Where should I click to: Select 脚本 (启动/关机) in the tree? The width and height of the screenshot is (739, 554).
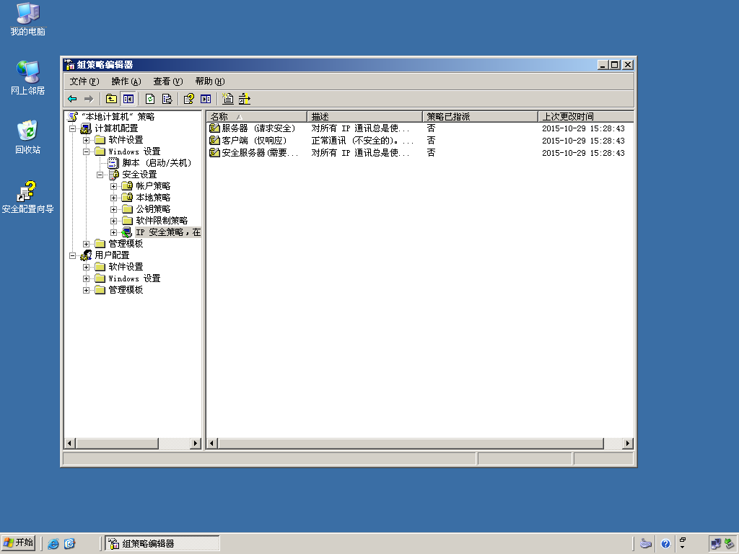157,163
